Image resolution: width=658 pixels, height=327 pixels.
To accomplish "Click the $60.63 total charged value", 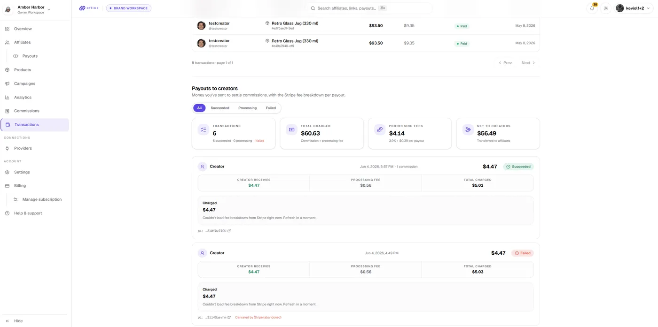I will click(x=310, y=134).
